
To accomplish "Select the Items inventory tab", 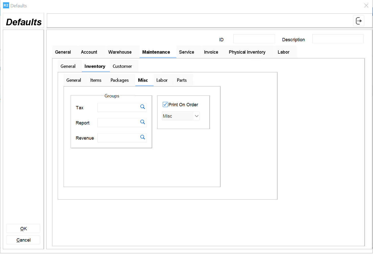I will click(x=96, y=80).
